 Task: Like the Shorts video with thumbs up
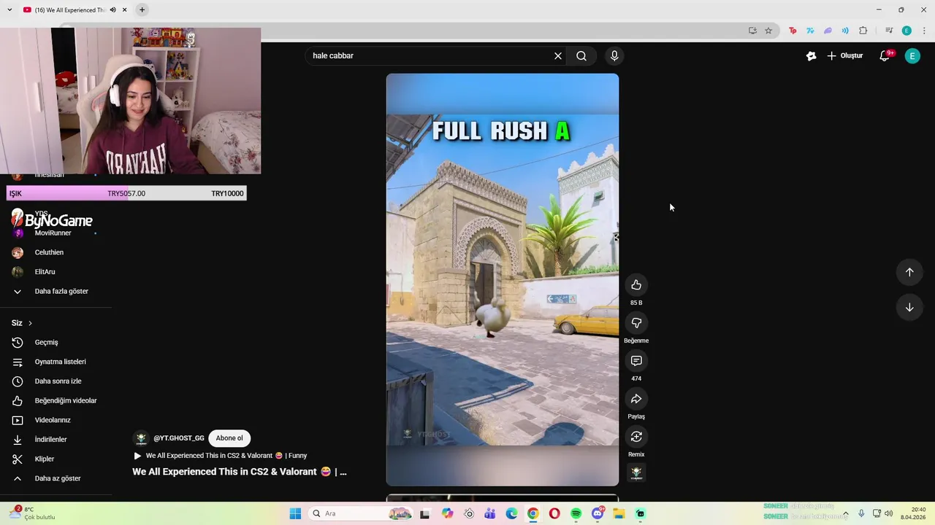pos(636,285)
